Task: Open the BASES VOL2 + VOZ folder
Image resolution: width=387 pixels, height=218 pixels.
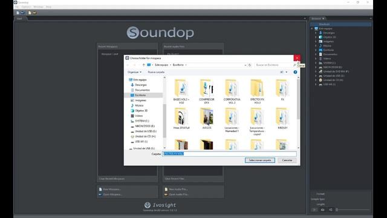Action: point(181,91)
